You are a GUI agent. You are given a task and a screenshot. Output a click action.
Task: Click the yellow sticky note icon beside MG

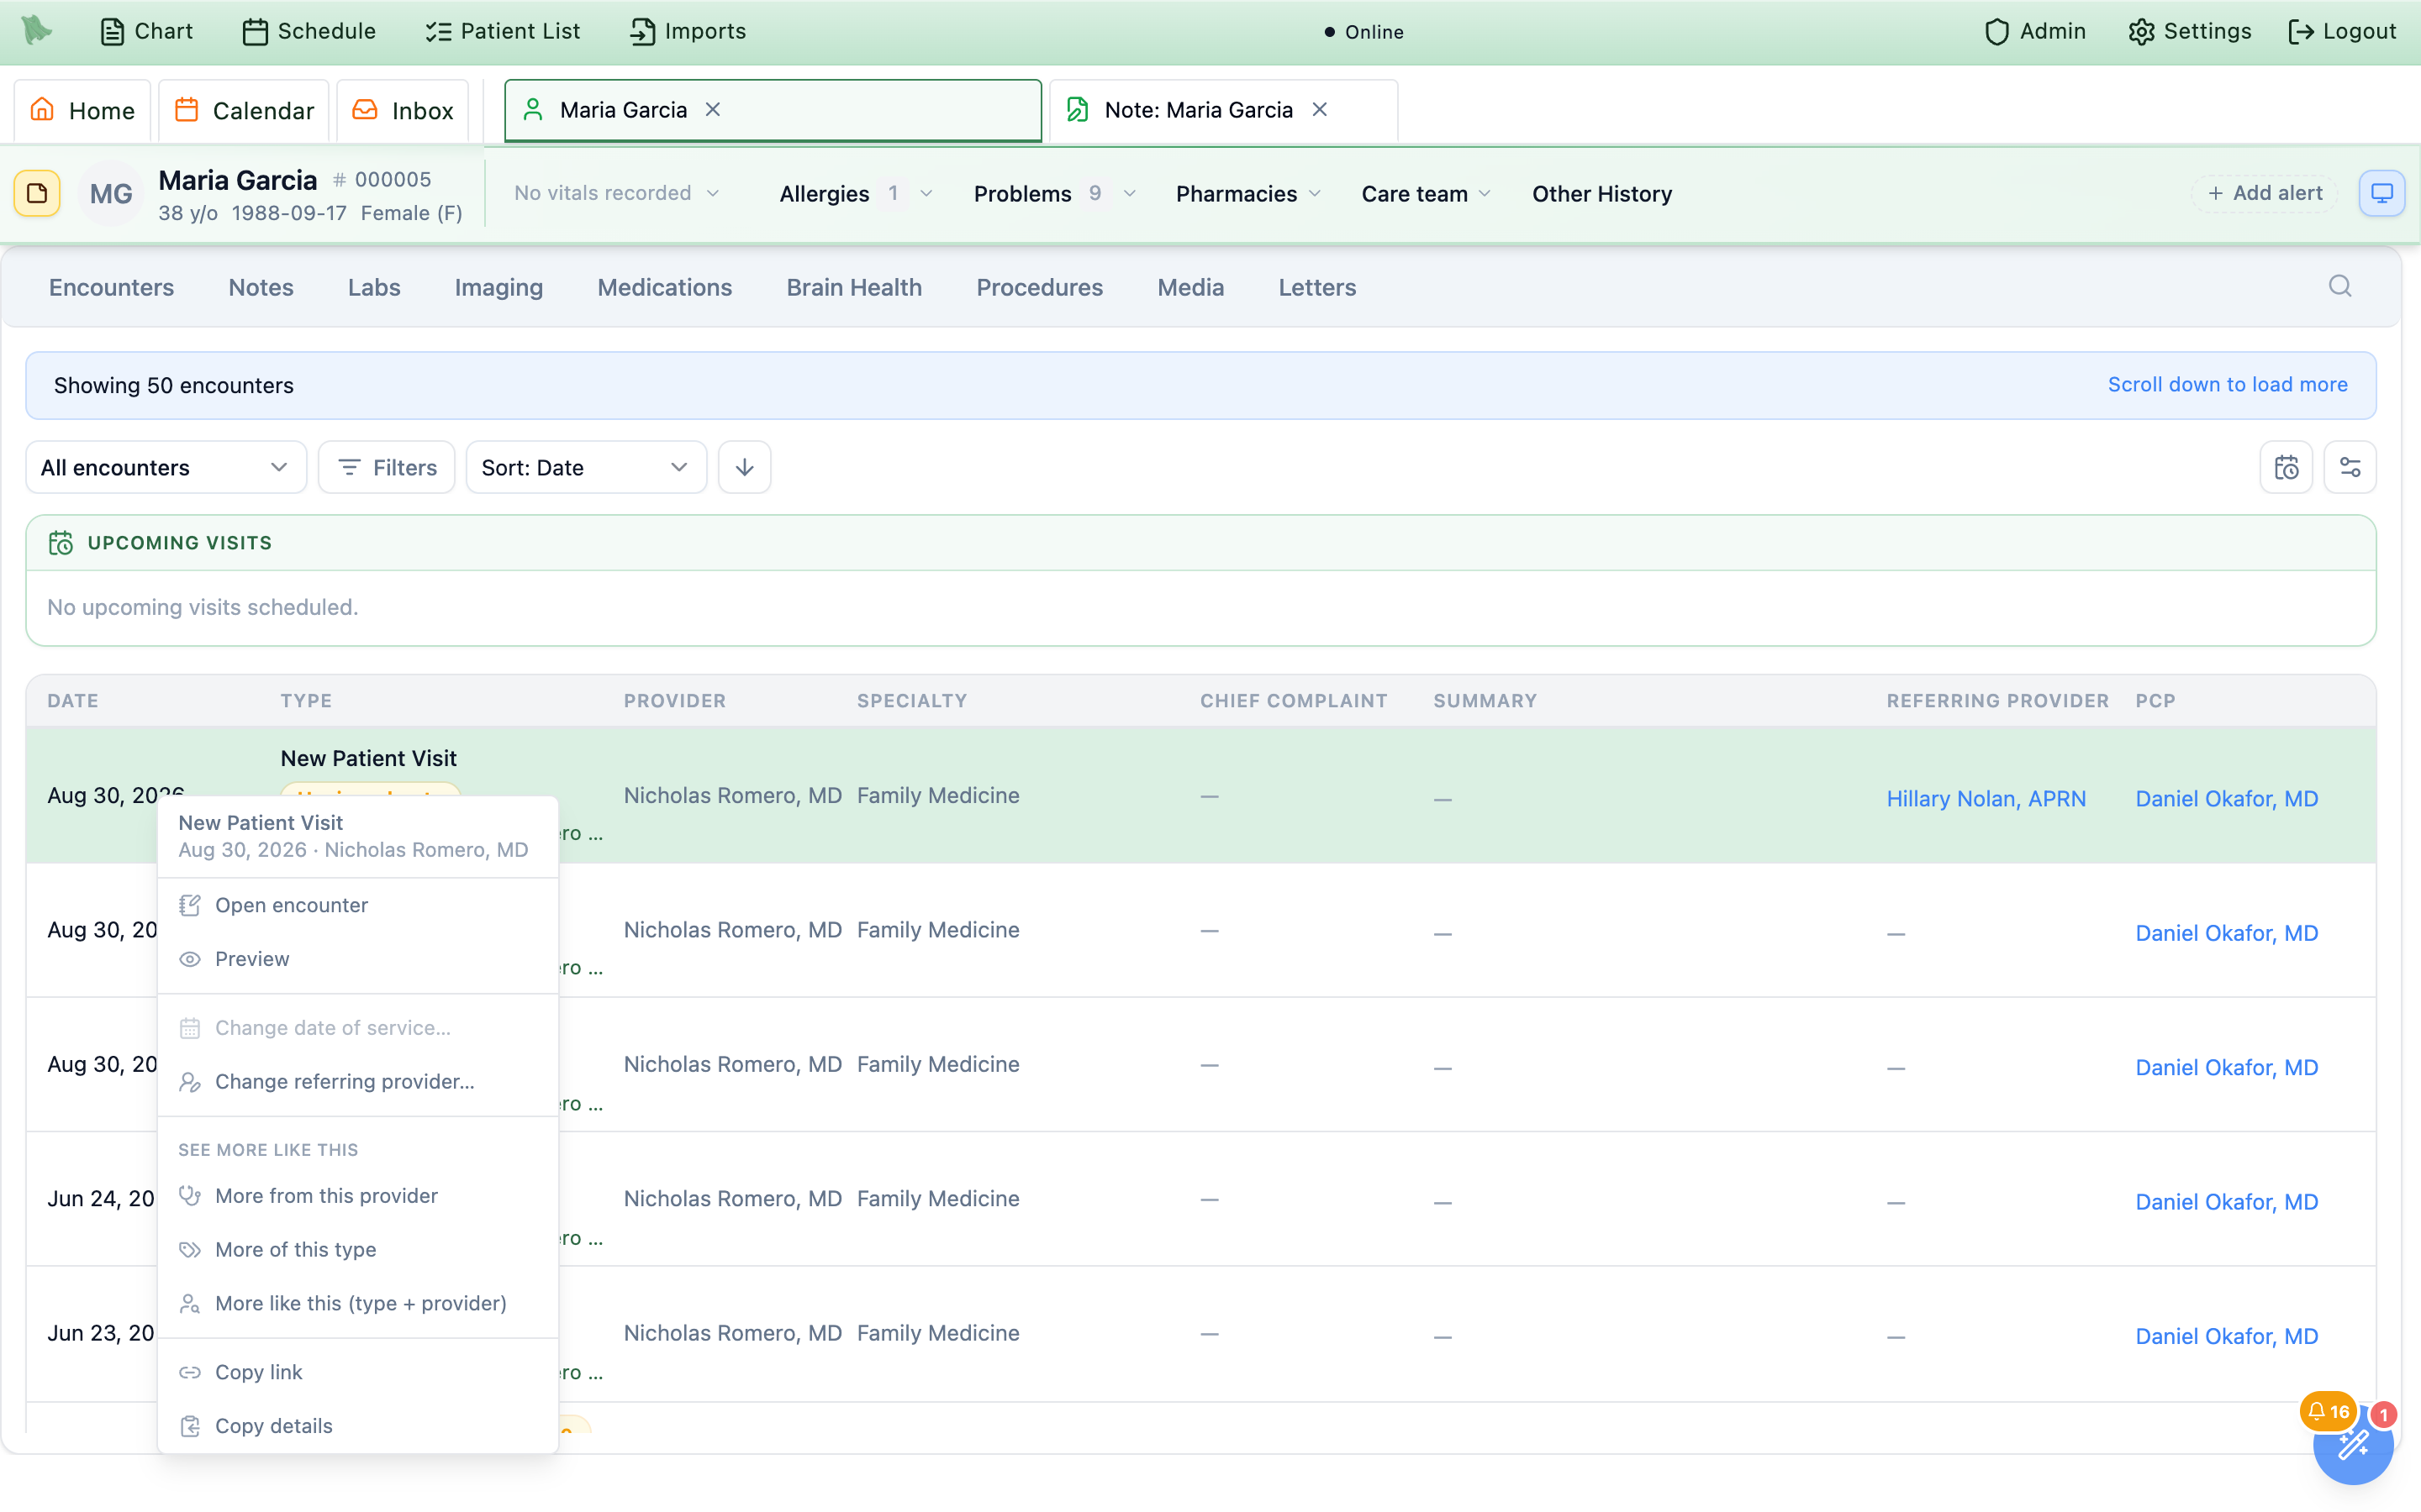37,193
